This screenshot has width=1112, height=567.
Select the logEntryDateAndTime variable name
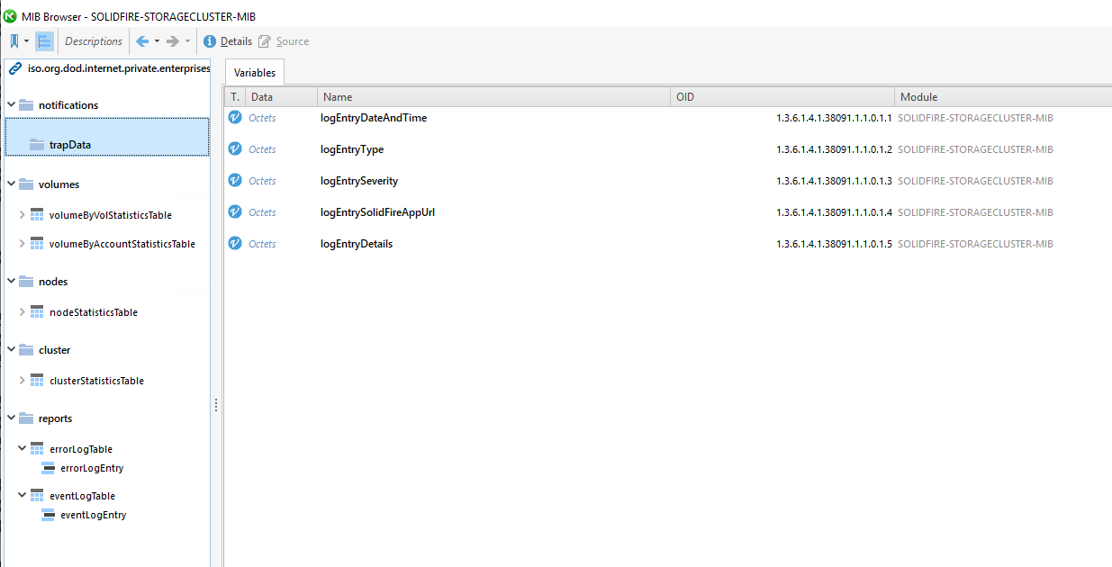[374, 118]
